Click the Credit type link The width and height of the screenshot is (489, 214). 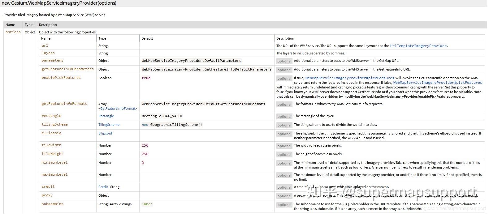[x=103, y=187]
